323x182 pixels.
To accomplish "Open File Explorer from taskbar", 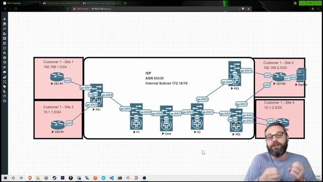I will (38, 178).
